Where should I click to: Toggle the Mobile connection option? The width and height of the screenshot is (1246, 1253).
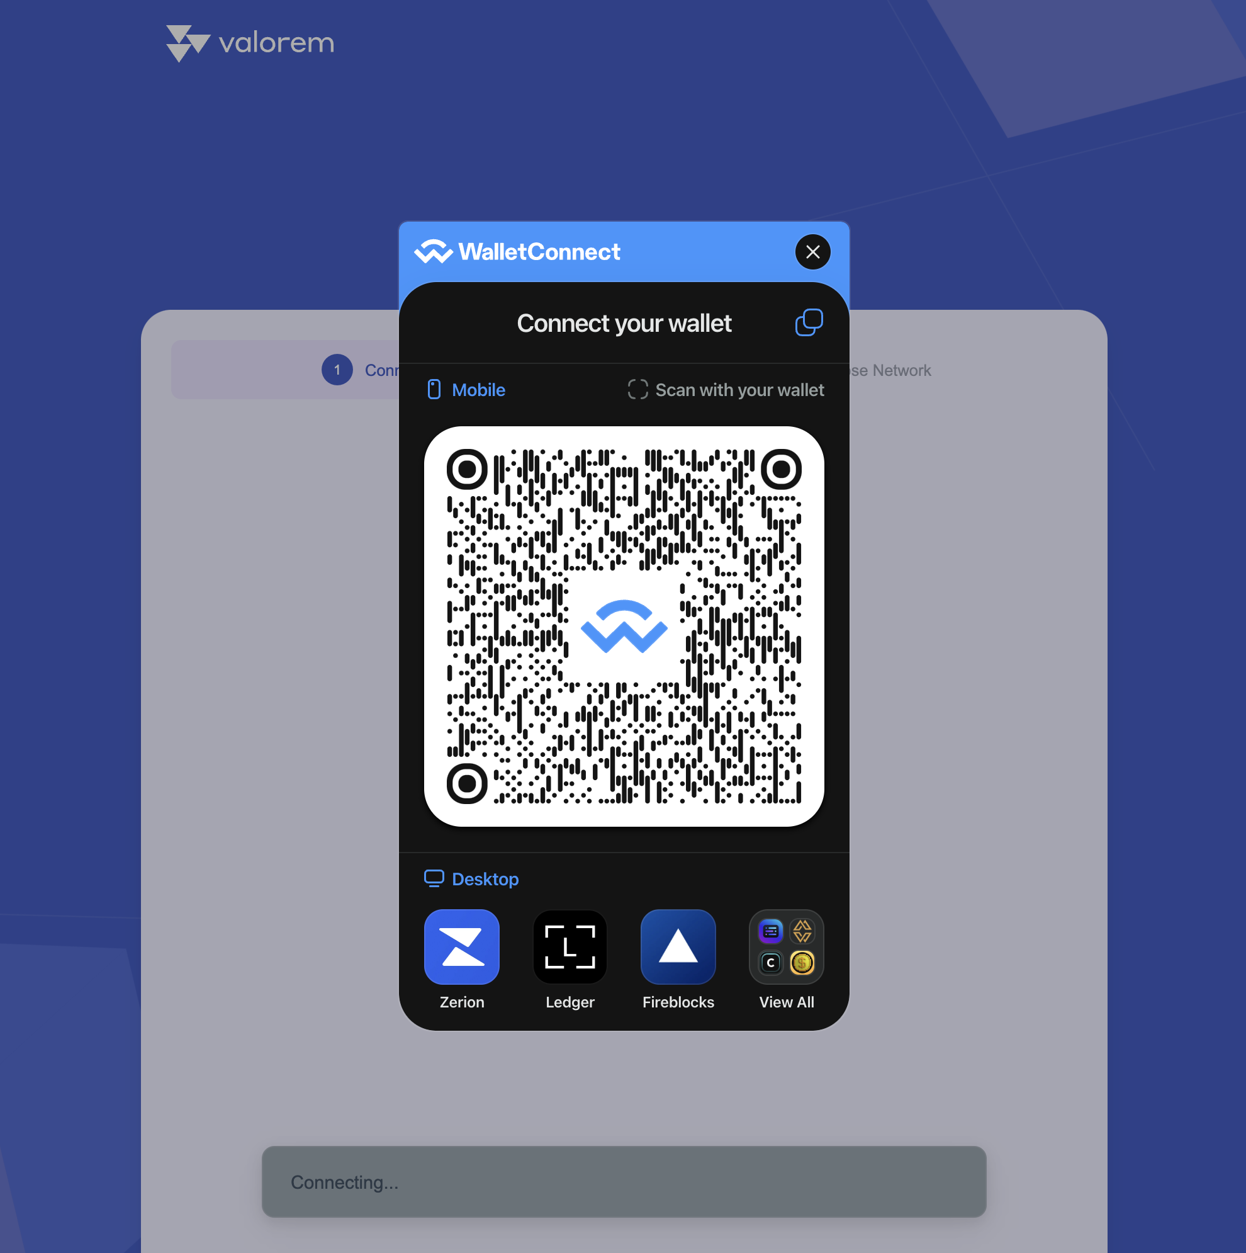pyautogui.click(x=464, y=390)
